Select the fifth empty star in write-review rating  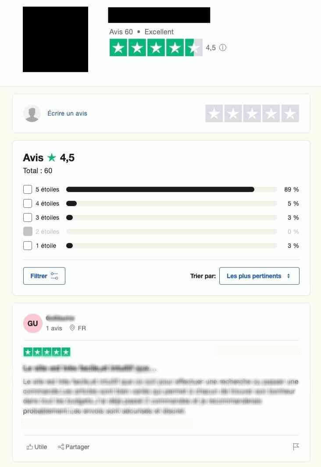pyautogui.click(x=290, y=113)
